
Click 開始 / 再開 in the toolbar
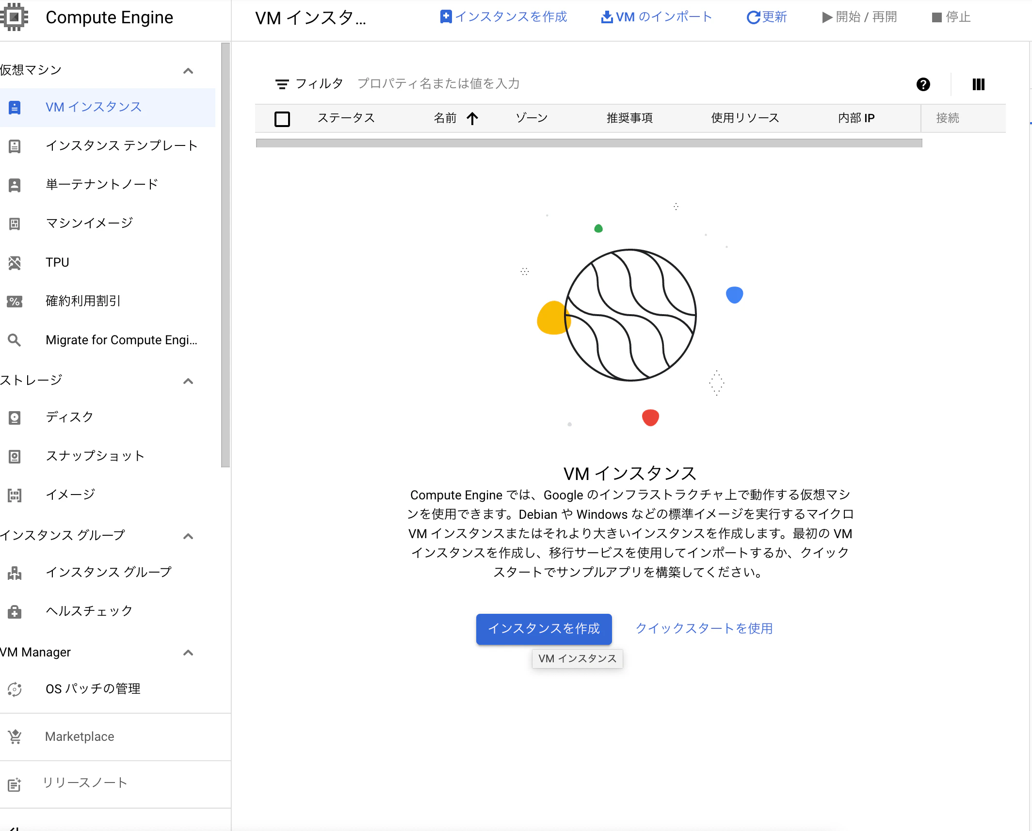click(x=859, y=17)
